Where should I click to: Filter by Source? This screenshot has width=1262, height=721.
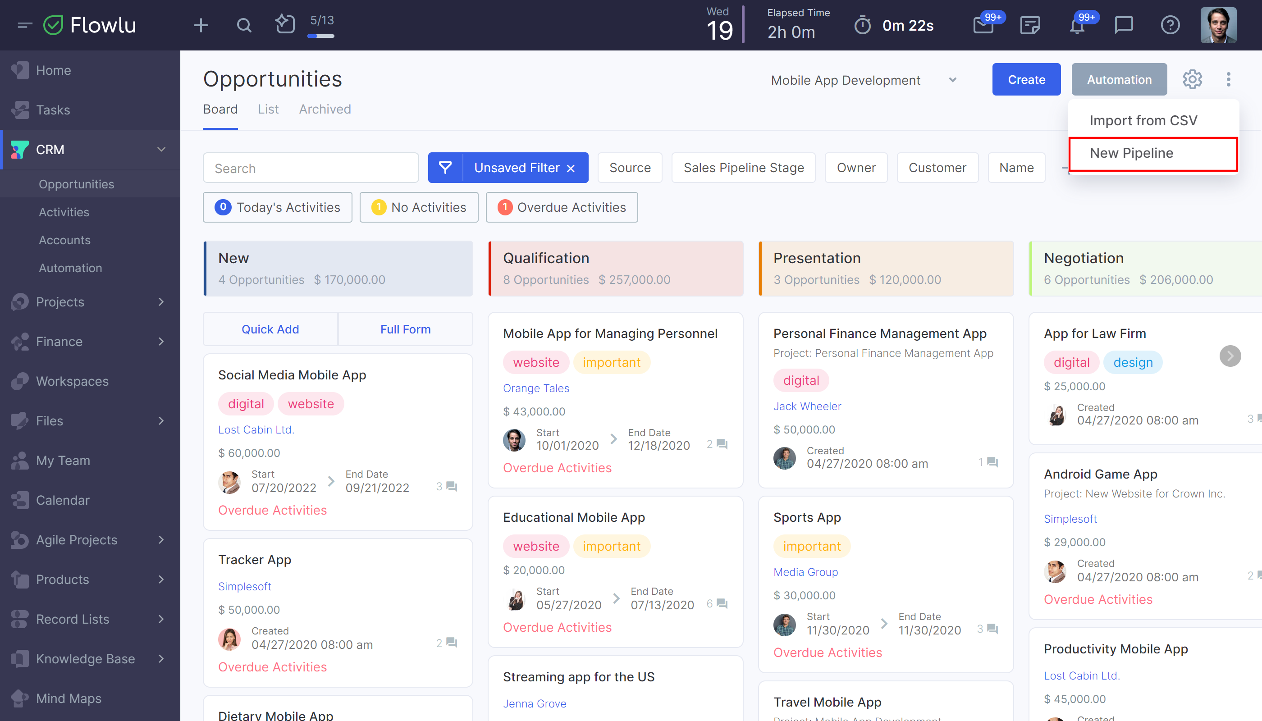(x=630, y=168)
